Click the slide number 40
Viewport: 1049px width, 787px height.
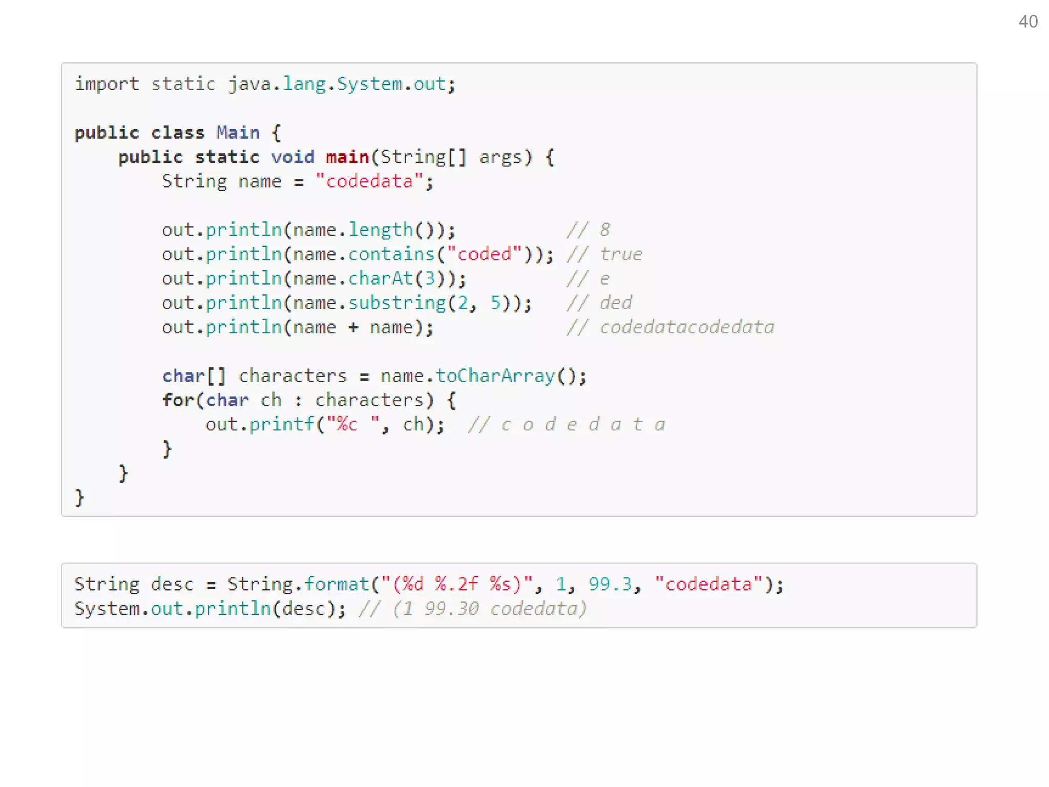[1027, 22]
